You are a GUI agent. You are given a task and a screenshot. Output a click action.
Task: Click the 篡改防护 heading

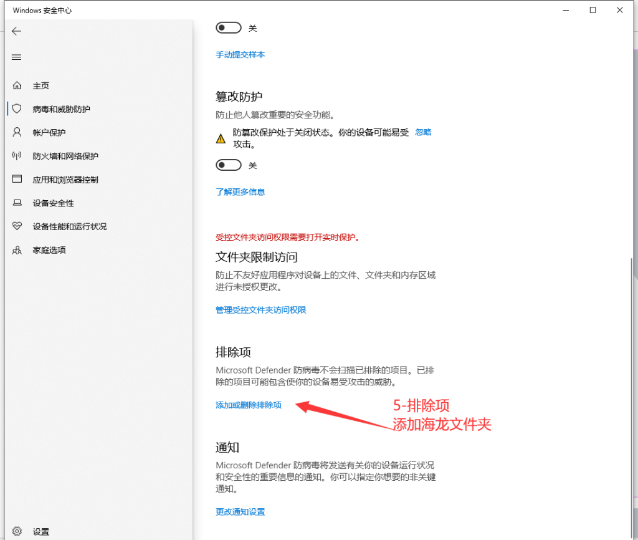click(x=239, y=97)
